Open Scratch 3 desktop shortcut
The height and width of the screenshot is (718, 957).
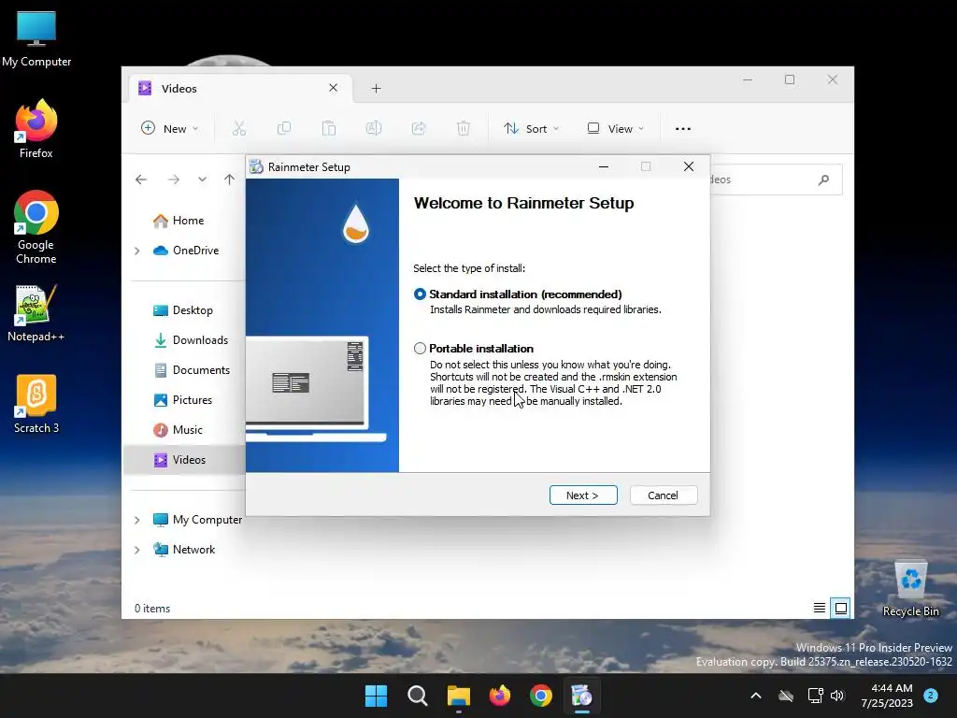(x=36, y=404)
